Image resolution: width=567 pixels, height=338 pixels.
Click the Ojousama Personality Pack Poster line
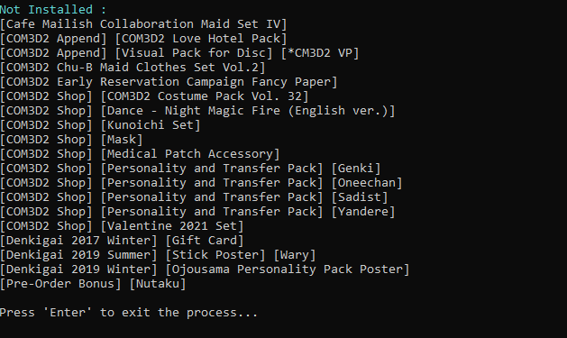[x=205, y=269]
